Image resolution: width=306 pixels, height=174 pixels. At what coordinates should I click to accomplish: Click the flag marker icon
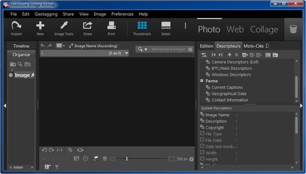(x=96, y=158)
